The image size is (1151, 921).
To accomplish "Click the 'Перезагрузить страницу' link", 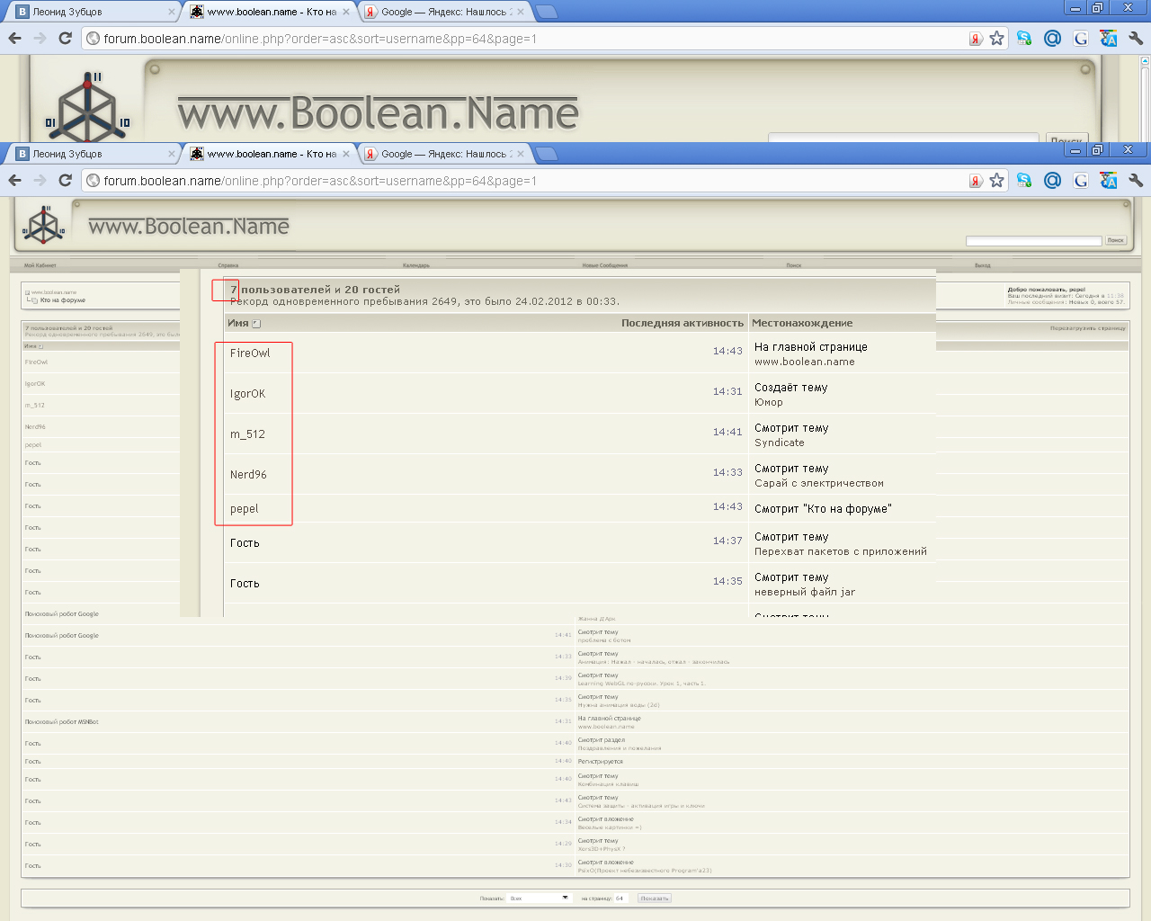I will [x=1087, y=328].
